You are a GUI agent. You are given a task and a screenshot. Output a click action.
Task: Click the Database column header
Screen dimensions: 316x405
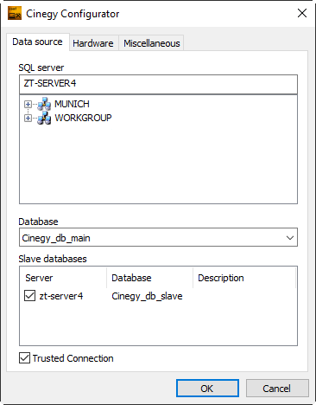click(149, 278)
